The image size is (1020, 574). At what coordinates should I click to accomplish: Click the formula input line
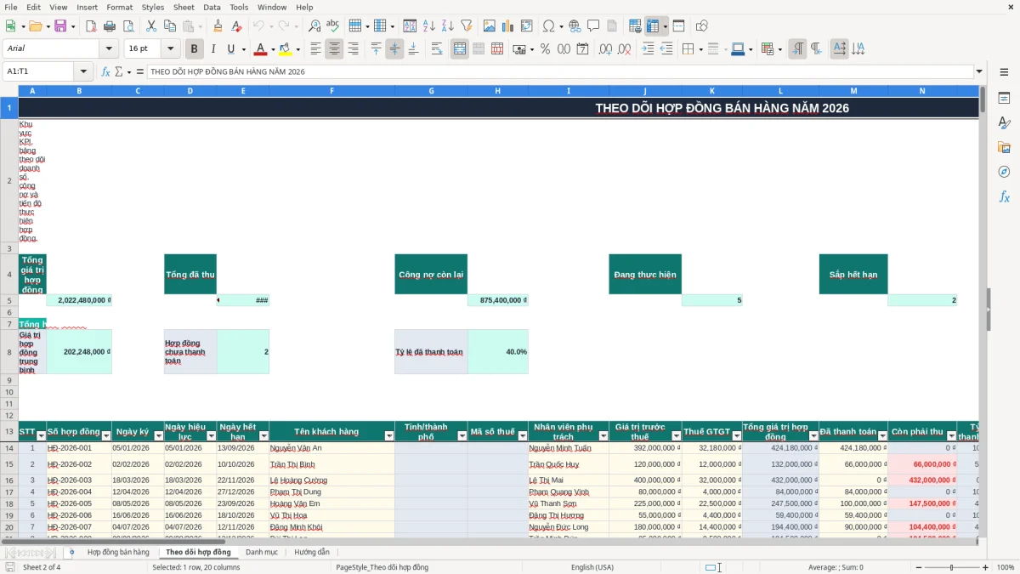[560, 71]
